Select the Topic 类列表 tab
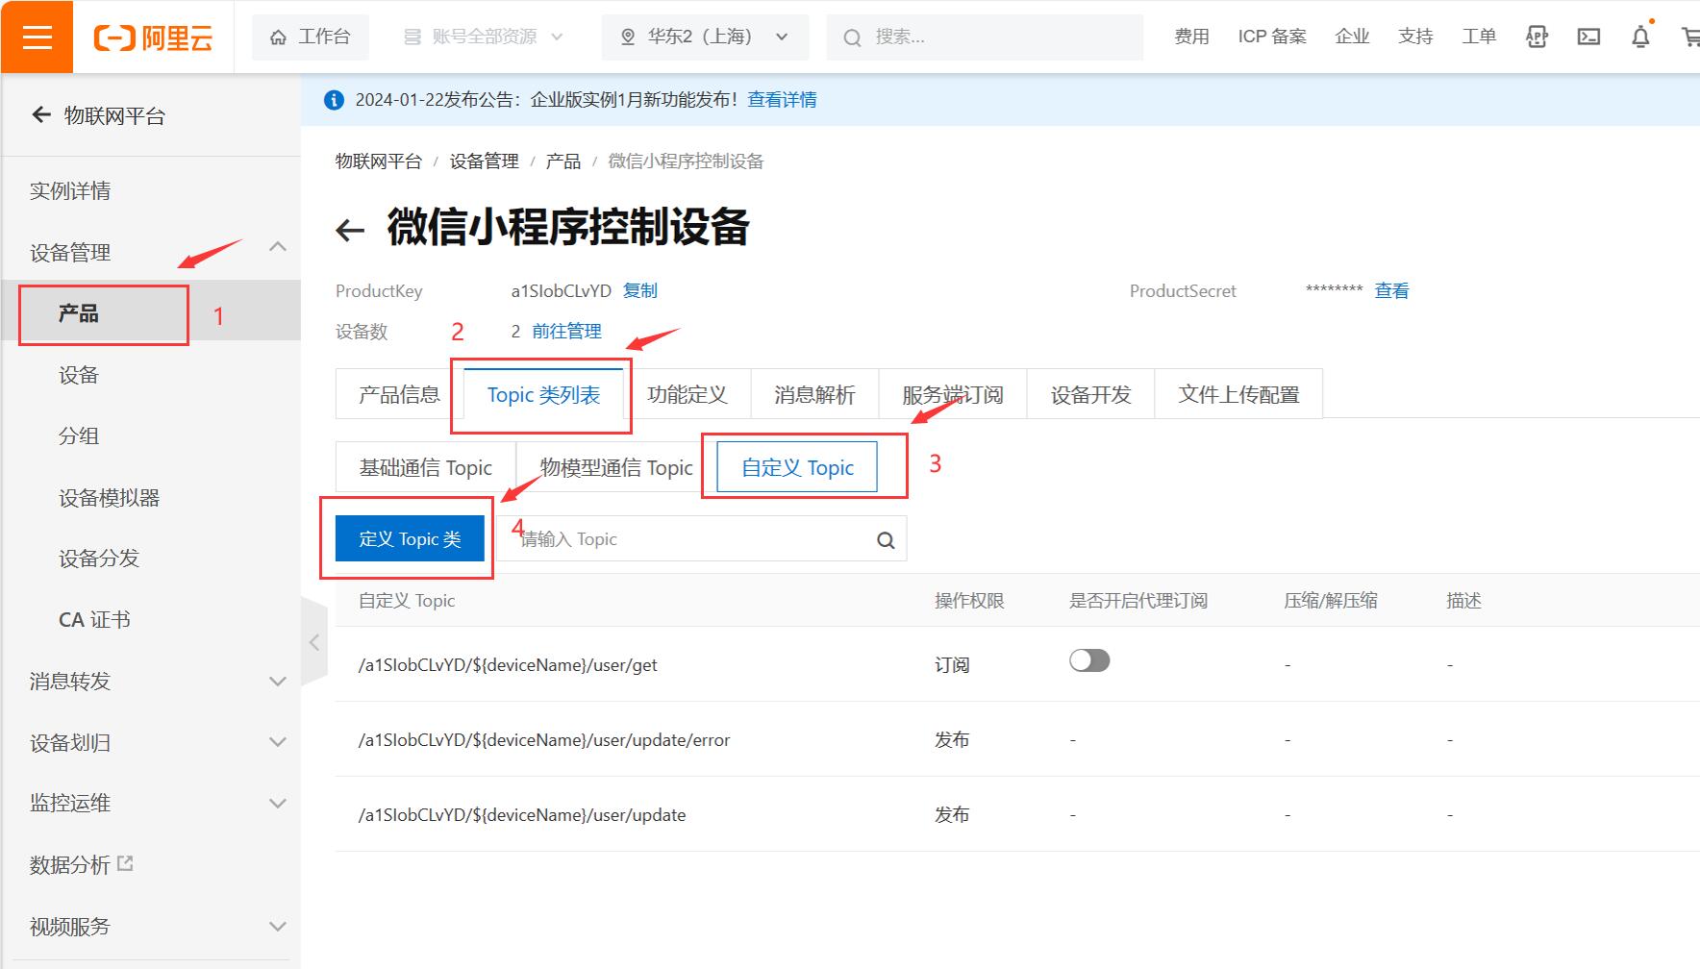 [543, 395]
